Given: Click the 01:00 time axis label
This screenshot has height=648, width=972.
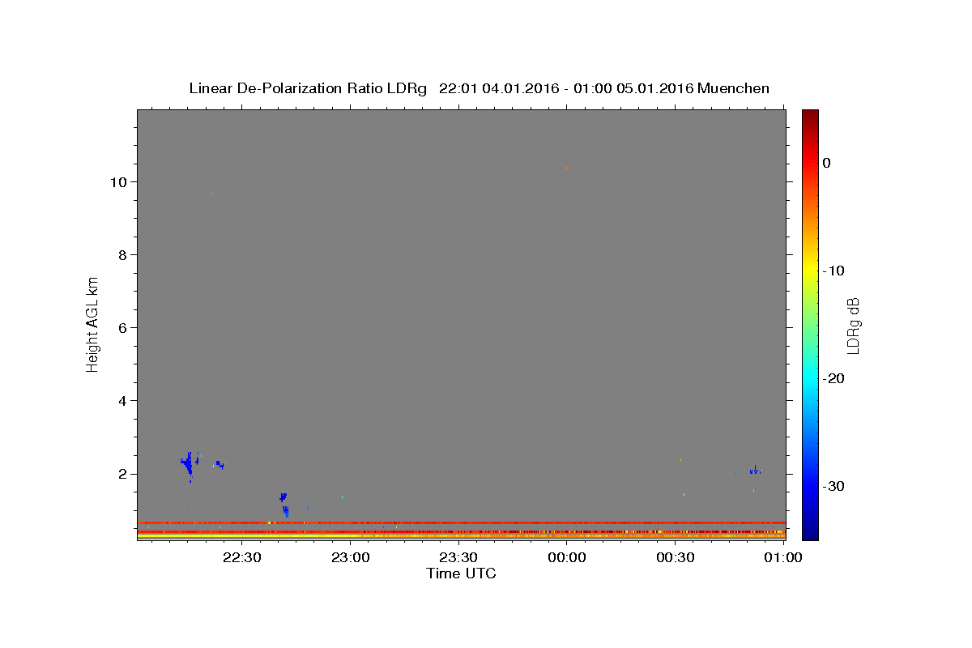Looking at the screenshot, I should [x=783, y=557].
